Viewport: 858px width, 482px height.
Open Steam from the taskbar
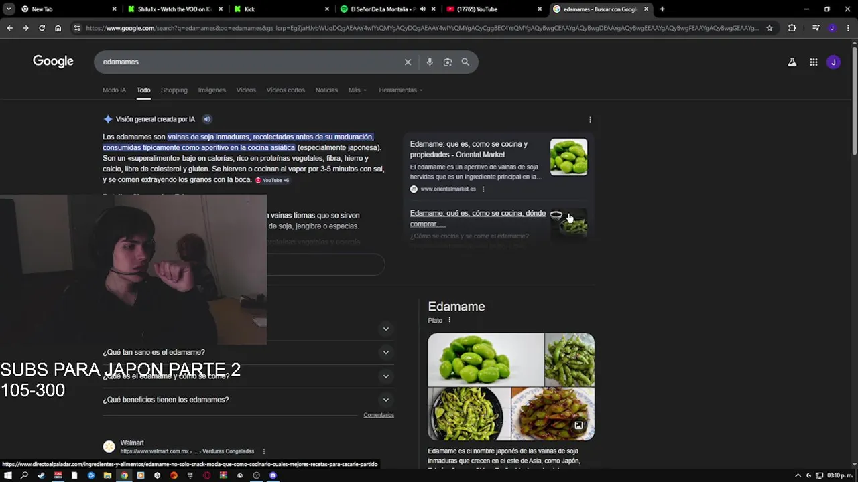[41, 475]
